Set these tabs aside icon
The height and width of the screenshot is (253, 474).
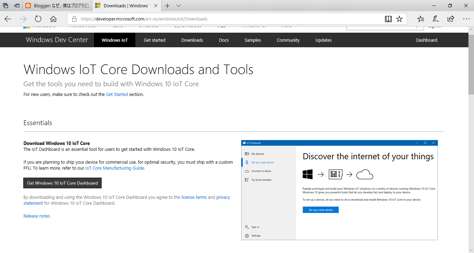point(17,6)
